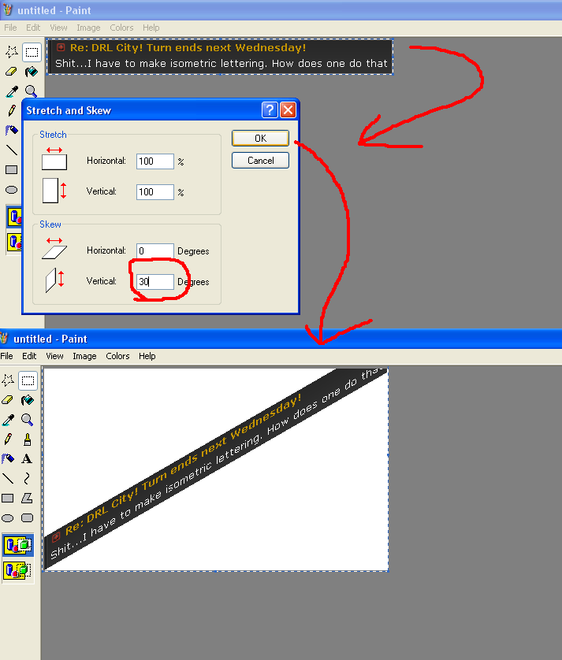Viewport: 562px width, 660px height.
Task: Focus the Horizontal stretch percent field
Action: pyautogui.click(x=154, y=161)
